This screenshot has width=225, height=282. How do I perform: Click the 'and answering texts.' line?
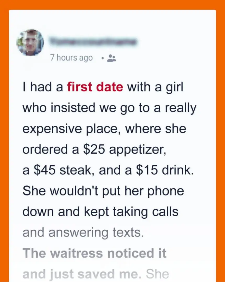click(x=83, y=233)
